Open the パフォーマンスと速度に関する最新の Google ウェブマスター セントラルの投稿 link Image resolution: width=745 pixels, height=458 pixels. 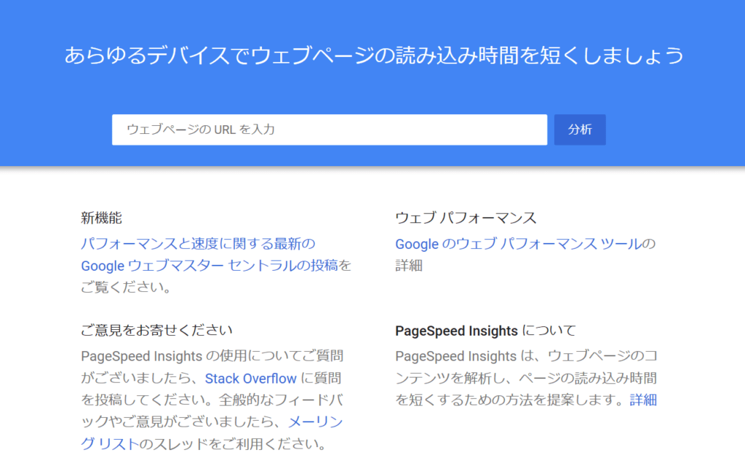click(210, 254)
